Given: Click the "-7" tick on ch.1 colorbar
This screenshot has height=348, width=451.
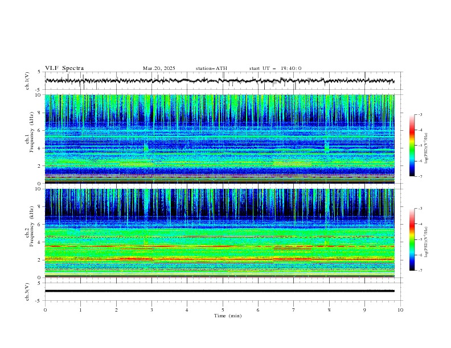Looking at the screenshot, I should (x=420, y=176).
